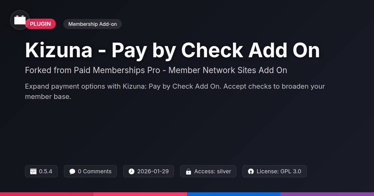374x196 pixels.
Task: Click the speech bubble comments icon
Action: 72,171
